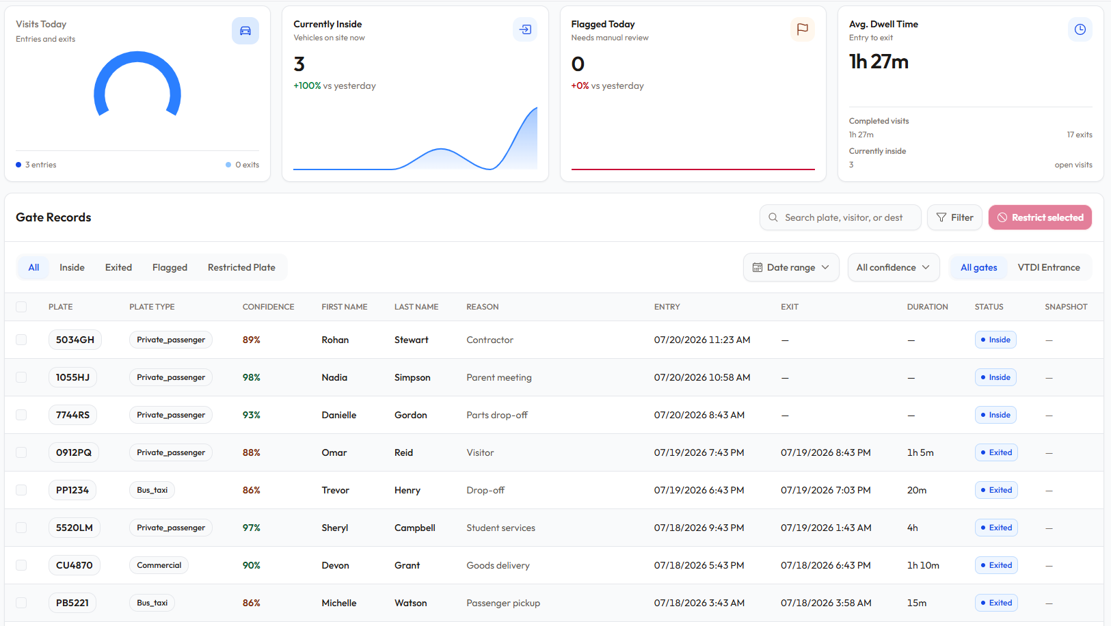This screenshot has width=1111, height=626.
Task: Click the Currently Inside trend chart
Action: coord(415,138)
